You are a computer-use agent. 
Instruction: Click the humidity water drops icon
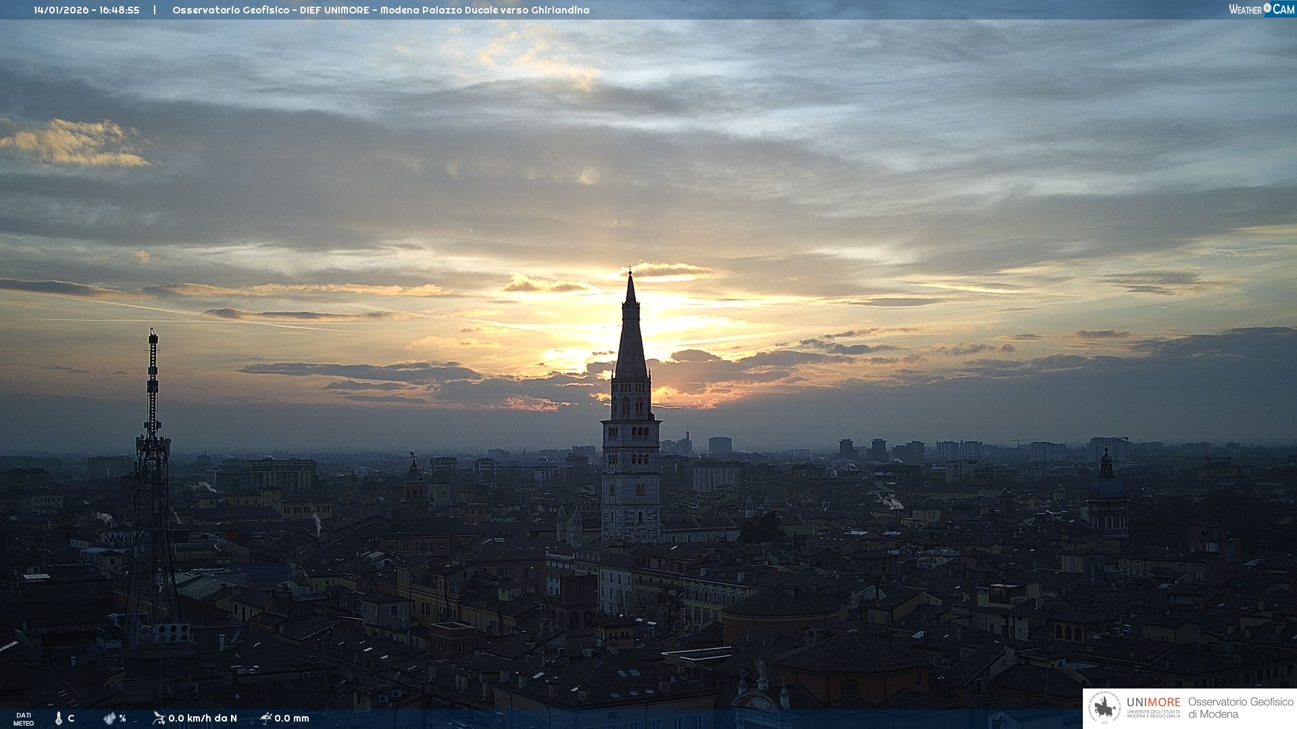[x=109, y=718]
